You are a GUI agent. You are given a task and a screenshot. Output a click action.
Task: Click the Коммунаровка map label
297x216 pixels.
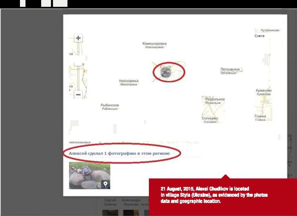tap(155, 44)
